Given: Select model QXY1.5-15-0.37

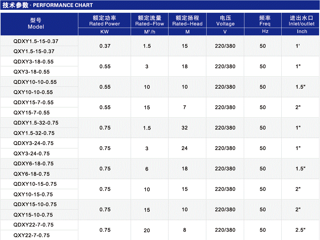Looking at the screenshot, I should pyautogui.click(x=34, y=51).
